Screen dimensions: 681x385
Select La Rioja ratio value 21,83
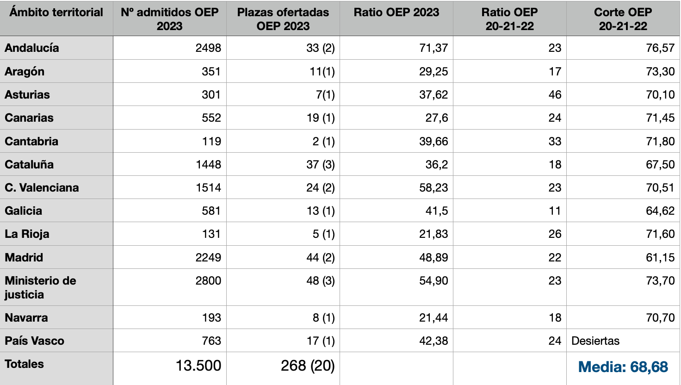433,234
